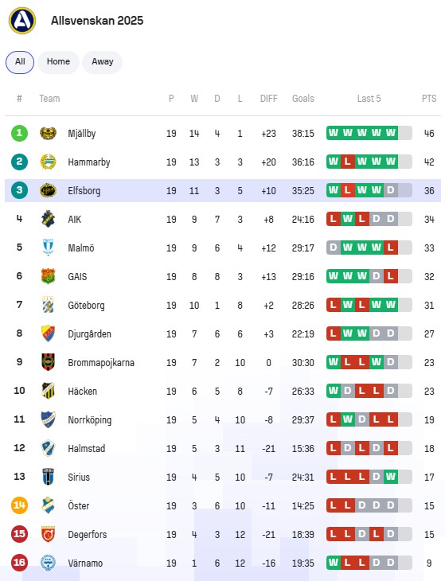
Task: Click the PTS column header
Action: pyautogui.click(x=429, y=99)
